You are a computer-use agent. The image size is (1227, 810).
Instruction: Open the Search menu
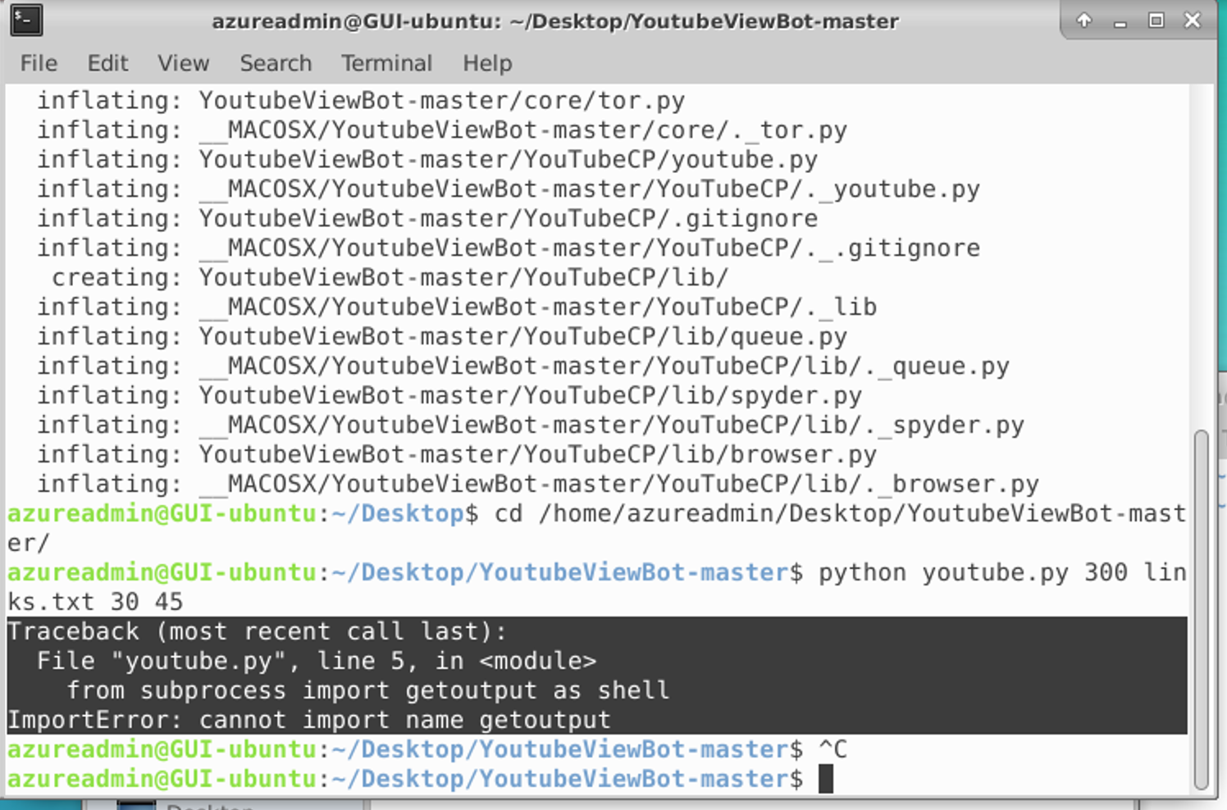point(276,63)
